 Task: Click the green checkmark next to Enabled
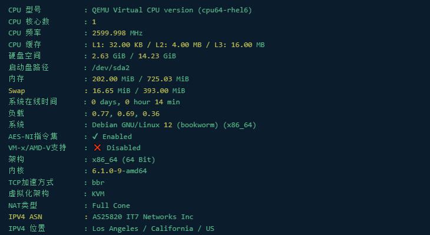coord(95,136)
